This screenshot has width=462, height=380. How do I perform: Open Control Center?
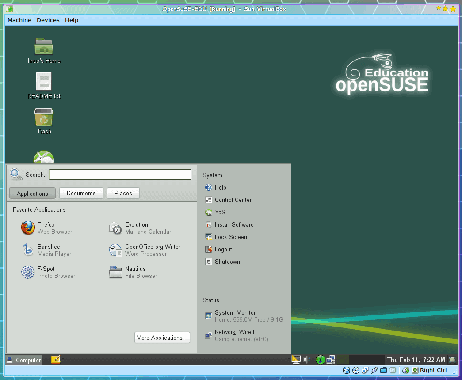point(229,200)
